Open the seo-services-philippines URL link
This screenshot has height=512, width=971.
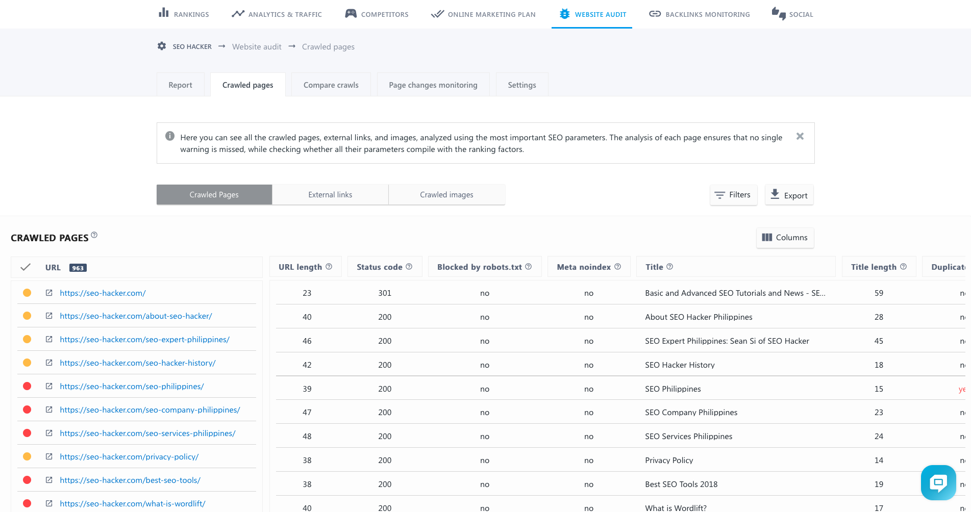point(147,433)
